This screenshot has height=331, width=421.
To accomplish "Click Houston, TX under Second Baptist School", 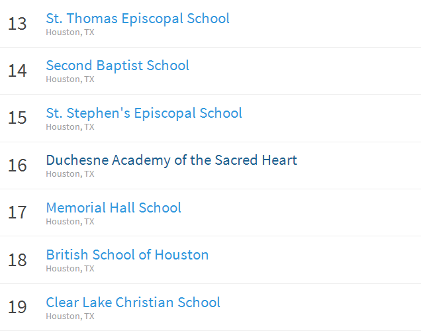I will [x=70, y=79].
